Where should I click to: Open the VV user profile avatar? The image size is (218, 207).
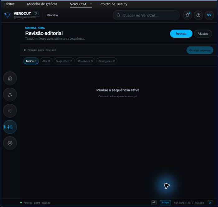[209, 15]
